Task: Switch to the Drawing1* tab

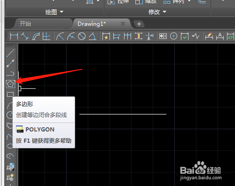Action: click(92, 24)
